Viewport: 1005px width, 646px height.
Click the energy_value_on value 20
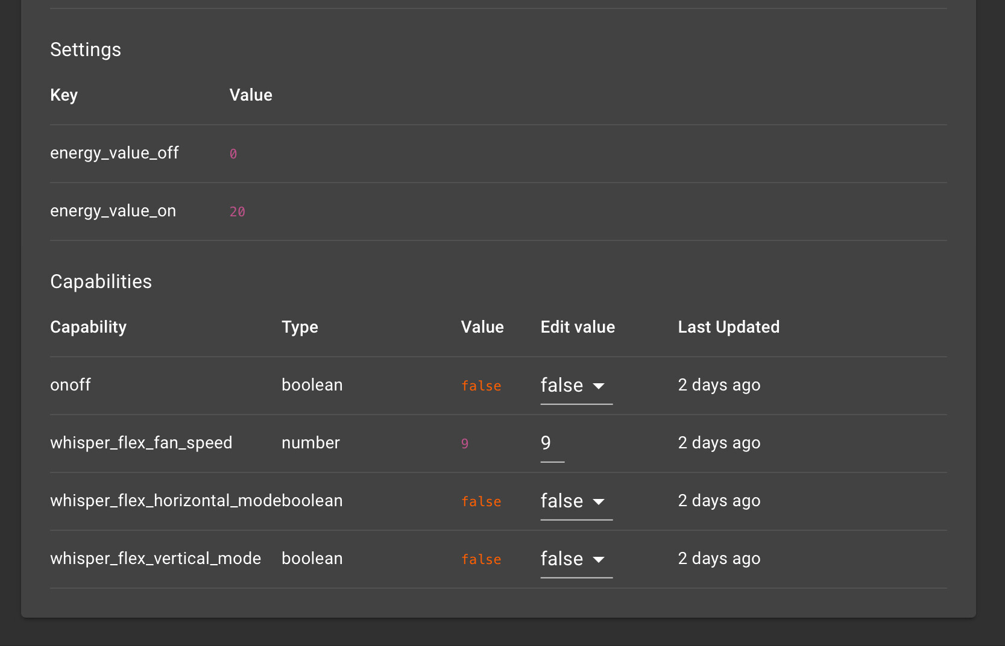click(237, 212)
